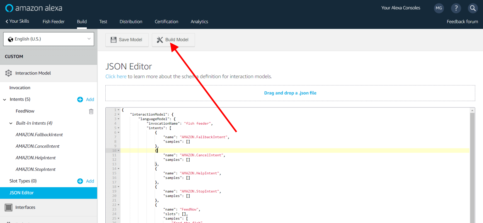
Task: Click the search magnifier icon
Action: [473, 8]
